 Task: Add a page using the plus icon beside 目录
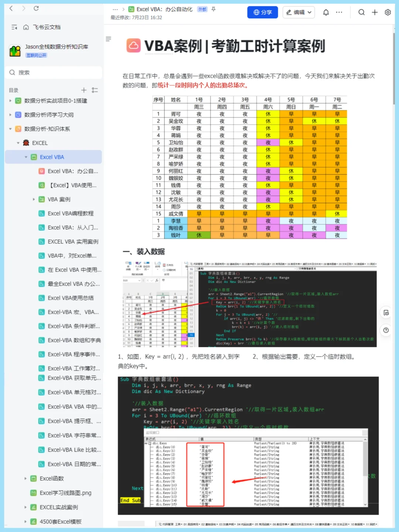pyautogui.click(x=83, y=90)
